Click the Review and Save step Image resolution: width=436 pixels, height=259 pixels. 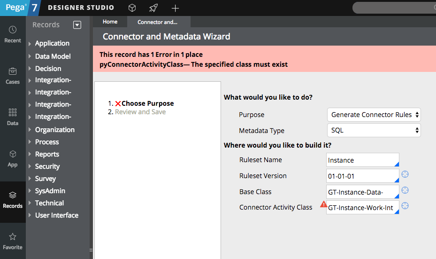click(140, 112)
